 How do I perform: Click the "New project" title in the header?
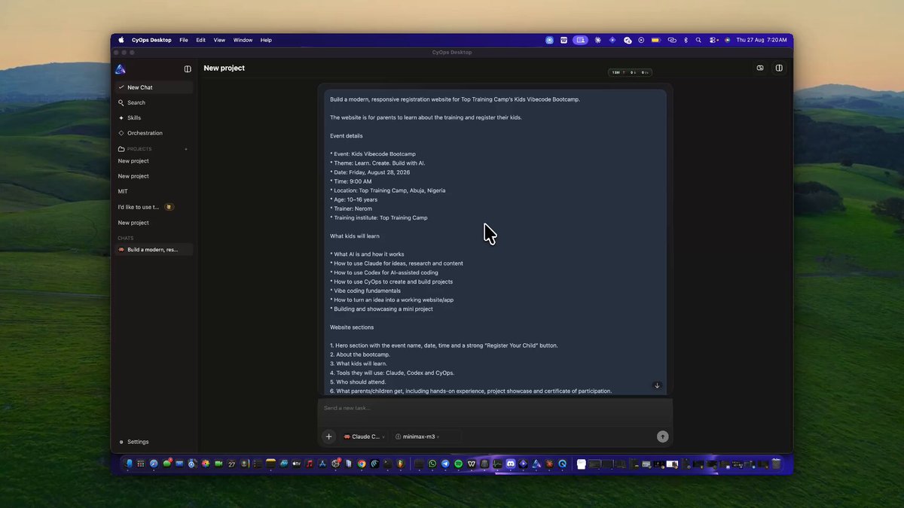click(224, 68)
